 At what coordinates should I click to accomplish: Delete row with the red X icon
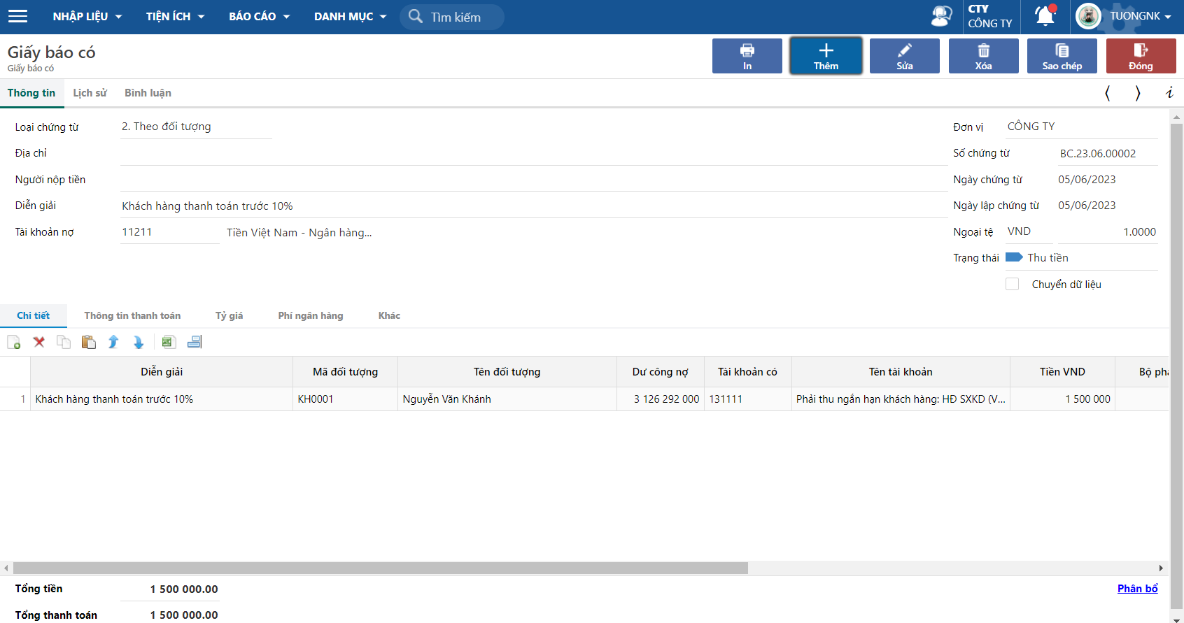[39, 342]
